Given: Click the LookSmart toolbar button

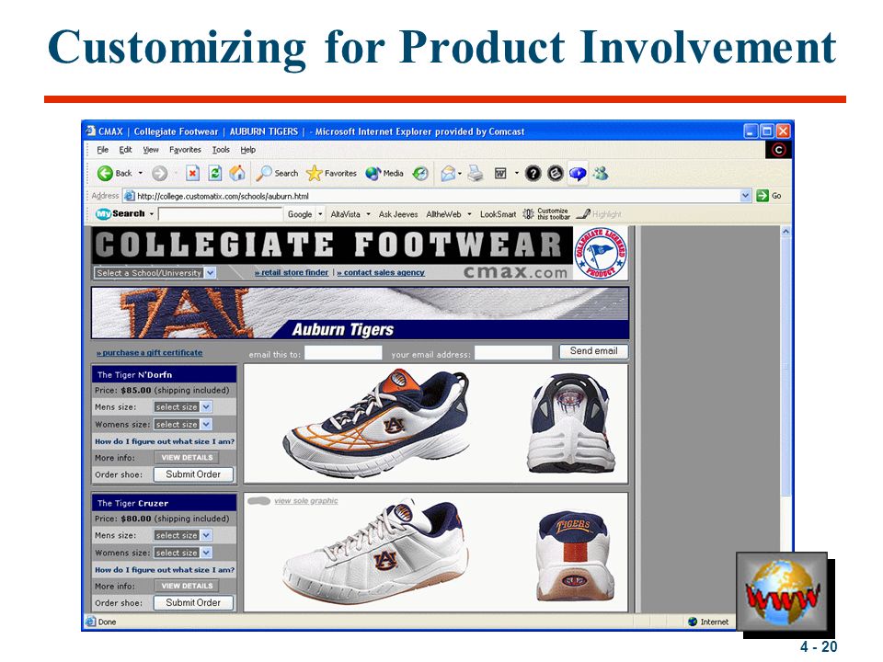Looking at the screenshot, I should click(x=498, y=214).
